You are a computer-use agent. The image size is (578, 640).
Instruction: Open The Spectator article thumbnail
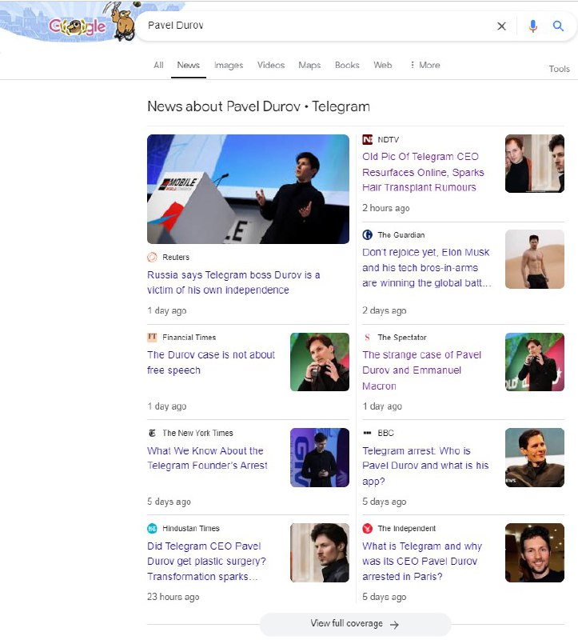tap(534, 362)
